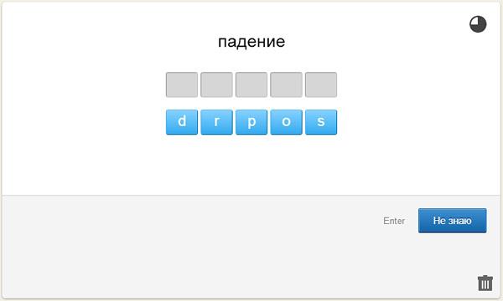Click blank space left of the answer slots
The height and width of the screenshot is (301, 503).
tap(83, 84)
